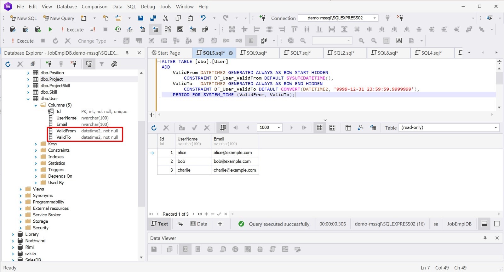Click the zoom out magnifier icon
This screenshot has height=272, width=504.
[374, 41]
